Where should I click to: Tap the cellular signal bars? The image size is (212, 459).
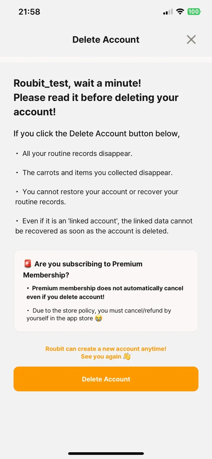pyautogui.click(x=168, y=12)
